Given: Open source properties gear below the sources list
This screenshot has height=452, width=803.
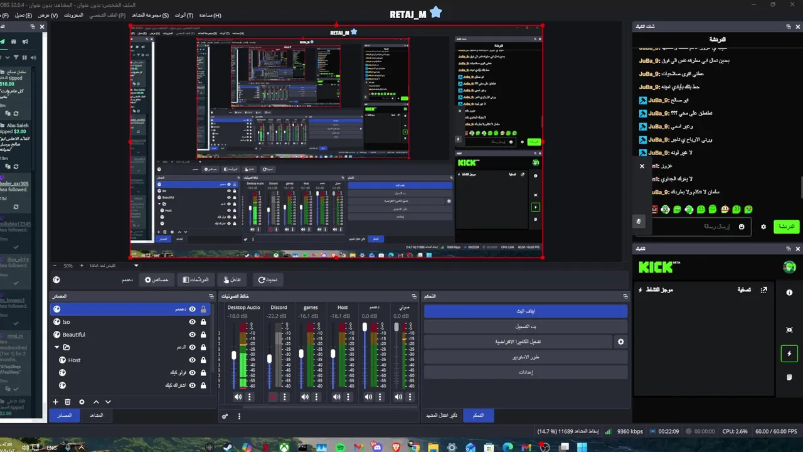Looking at the screenshot, I should tap(82, 402).
